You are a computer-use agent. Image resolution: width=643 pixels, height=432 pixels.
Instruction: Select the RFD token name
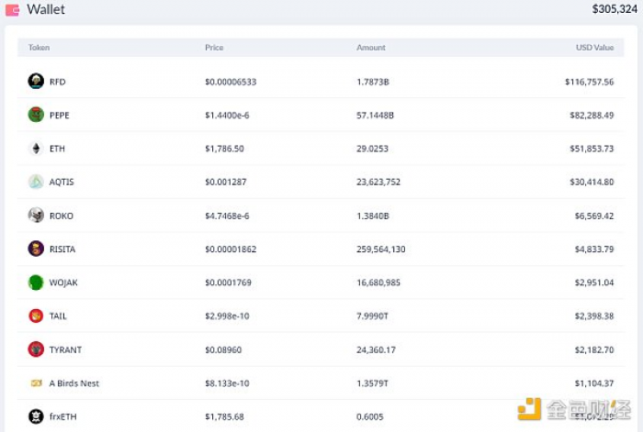(x=57, y=82)
